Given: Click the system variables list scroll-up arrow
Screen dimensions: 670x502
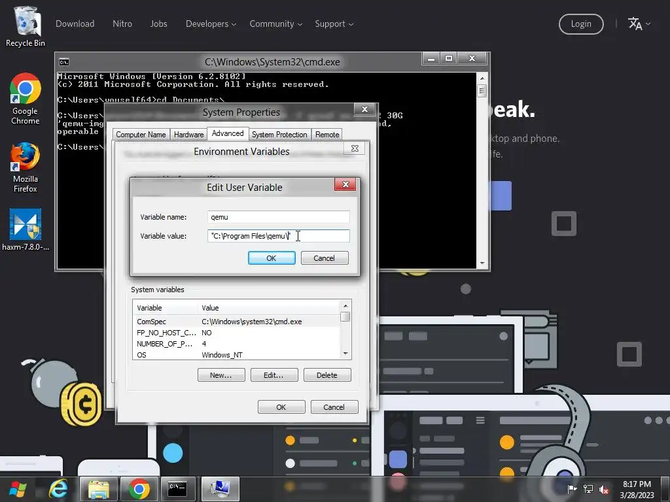Looking at the screenshot, I should coord(345,305).
